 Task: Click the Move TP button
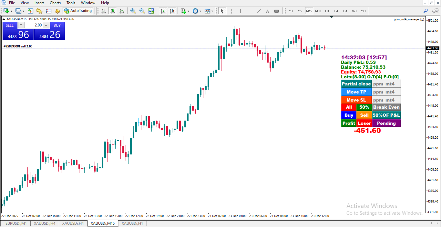(356, 92)
